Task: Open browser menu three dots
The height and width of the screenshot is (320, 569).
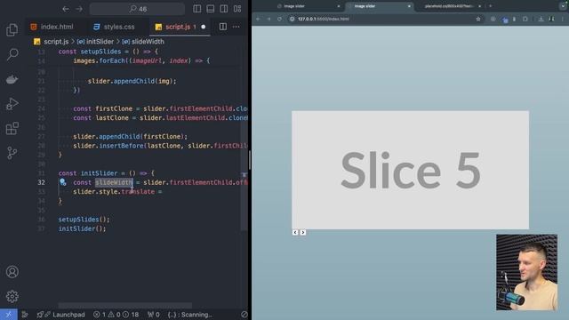Action: (x=562, y=19)
